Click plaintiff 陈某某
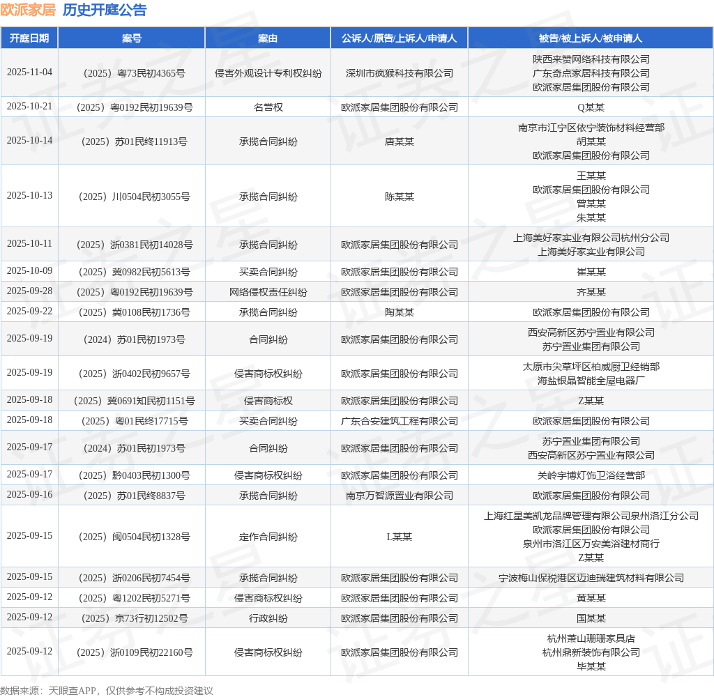This screenshot has width=714, height=697. point(400,197)
